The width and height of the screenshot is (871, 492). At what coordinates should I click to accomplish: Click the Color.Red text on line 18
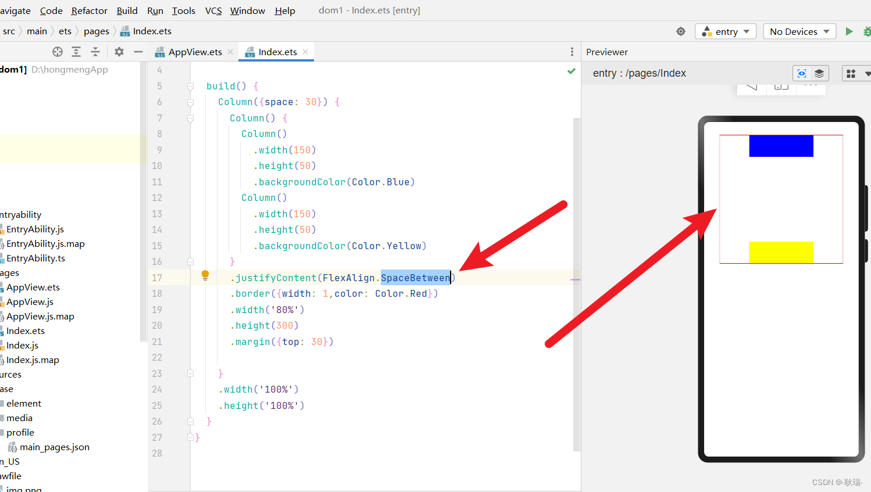401,294
